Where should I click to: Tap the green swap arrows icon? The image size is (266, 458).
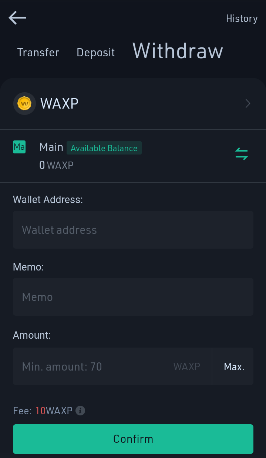coord(242,154)
